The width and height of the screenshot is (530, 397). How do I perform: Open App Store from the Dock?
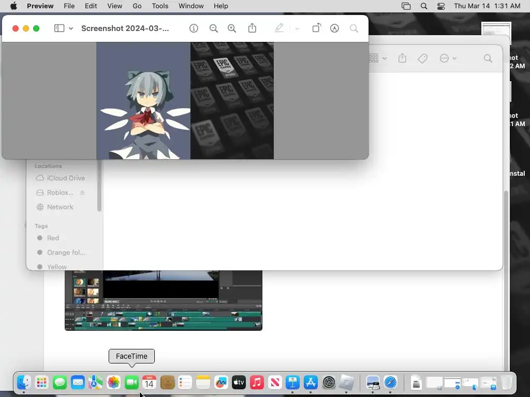pyautogui.click(x=311, y=383)
